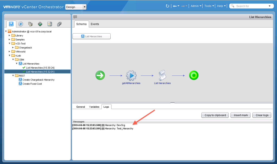The height and width of the screenshot is (164, 277).
Task: Expand the VMworld folder
Action: (x=9, y=52)
